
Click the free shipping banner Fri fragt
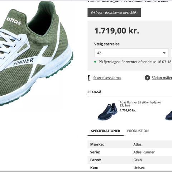pyautogui.click(x=114, y=13)
